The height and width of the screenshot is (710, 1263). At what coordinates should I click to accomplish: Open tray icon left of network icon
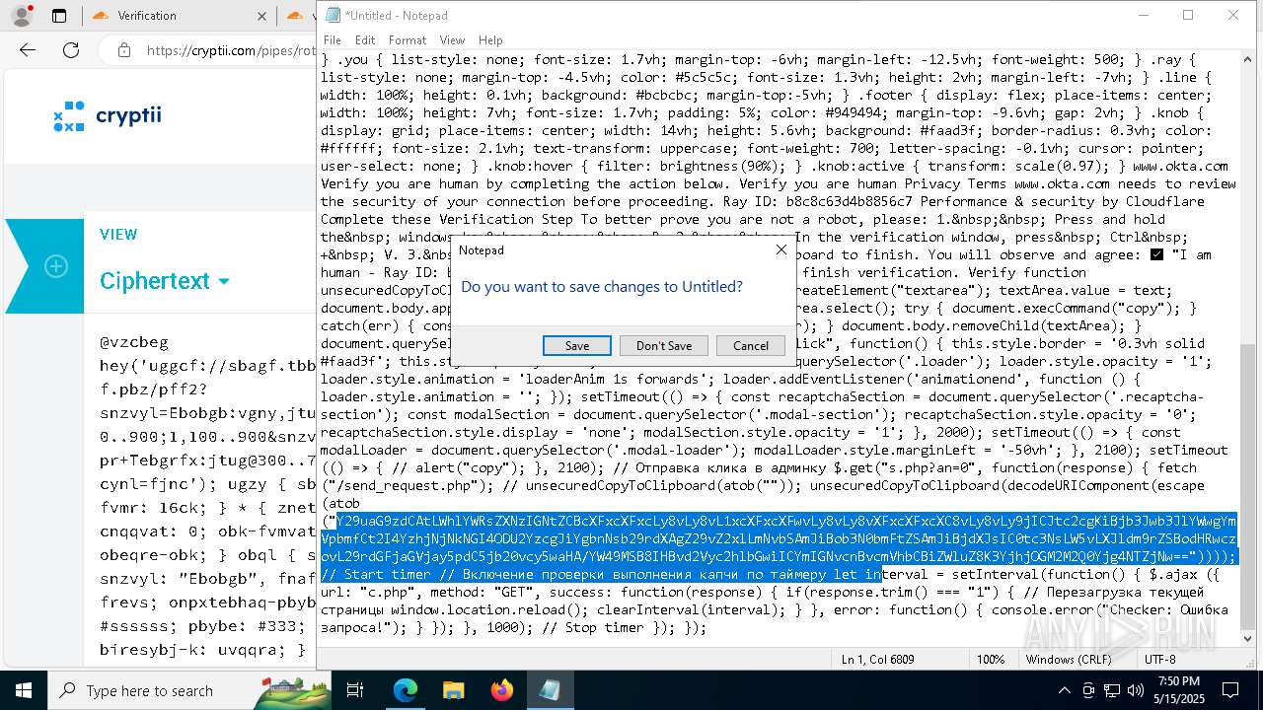coord(1088,690)
